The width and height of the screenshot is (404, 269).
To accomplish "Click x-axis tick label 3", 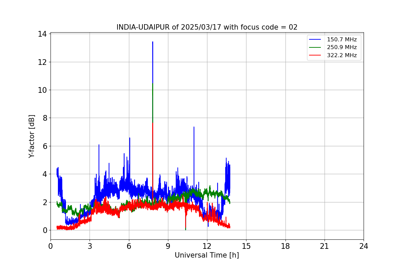I will [90, 246].
